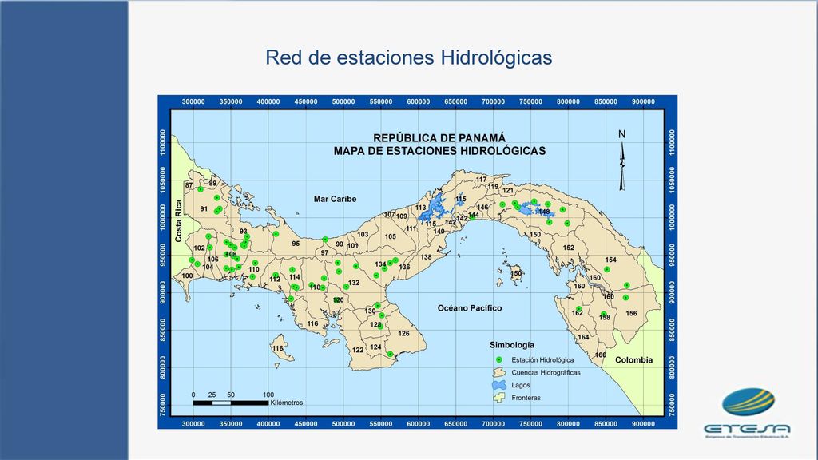Click basin number 102
The image size is (818, 460).
pos(199,248)
